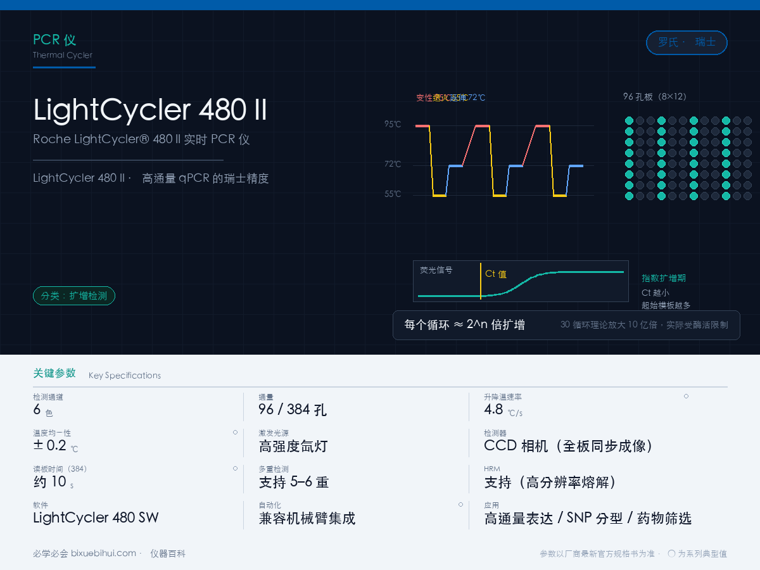Click the yellow Ct 值 marker line
The width and height of the screenshot is (760, 570).
[481, 281]
